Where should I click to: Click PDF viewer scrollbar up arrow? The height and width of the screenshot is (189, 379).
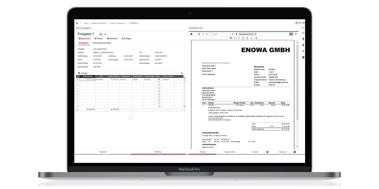point(297,42)
